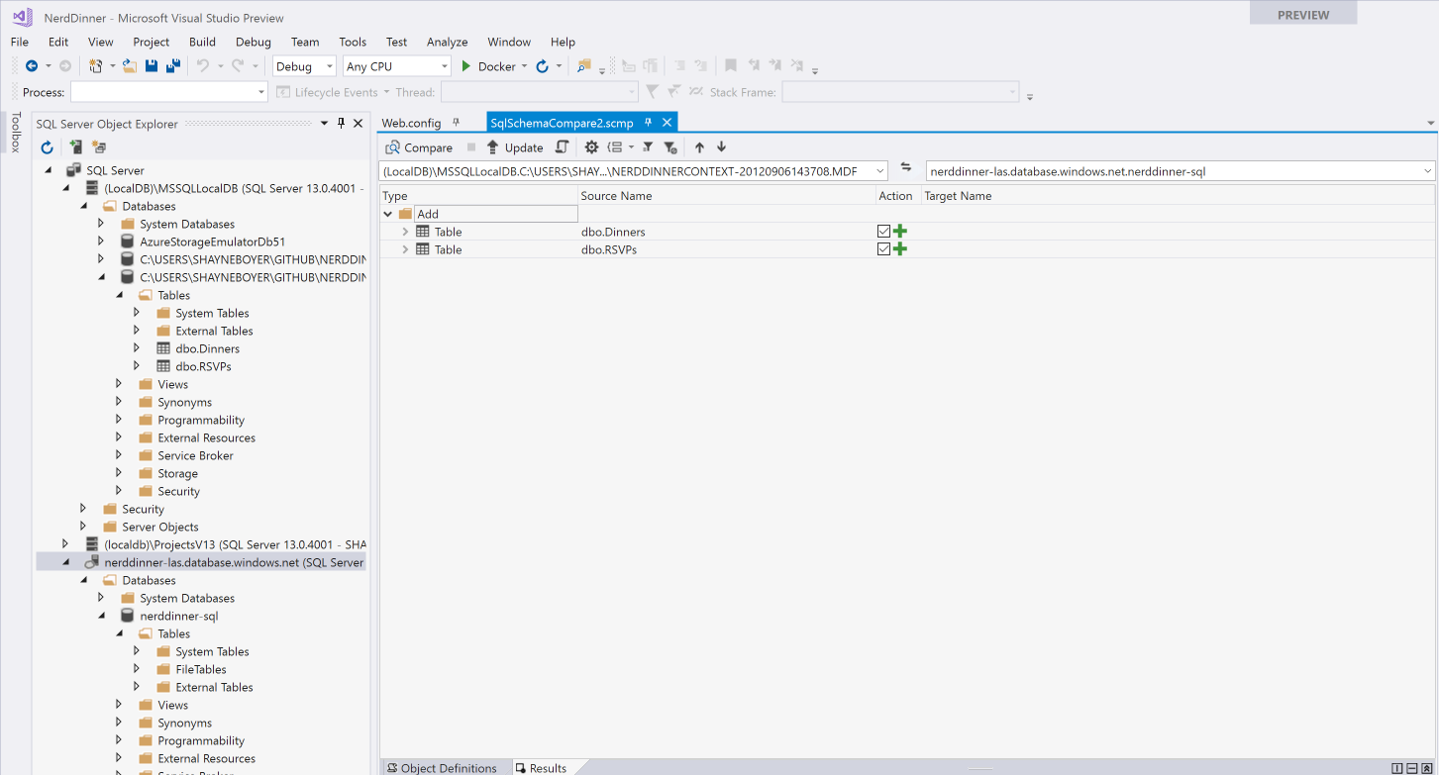Expand the dbo.RSVPs Table compare row
The image size is (1439, 775).
click(x=405, y=249)
